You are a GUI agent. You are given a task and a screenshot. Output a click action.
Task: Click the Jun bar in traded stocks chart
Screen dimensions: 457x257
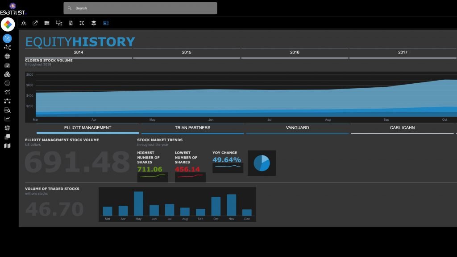[154, 211]
